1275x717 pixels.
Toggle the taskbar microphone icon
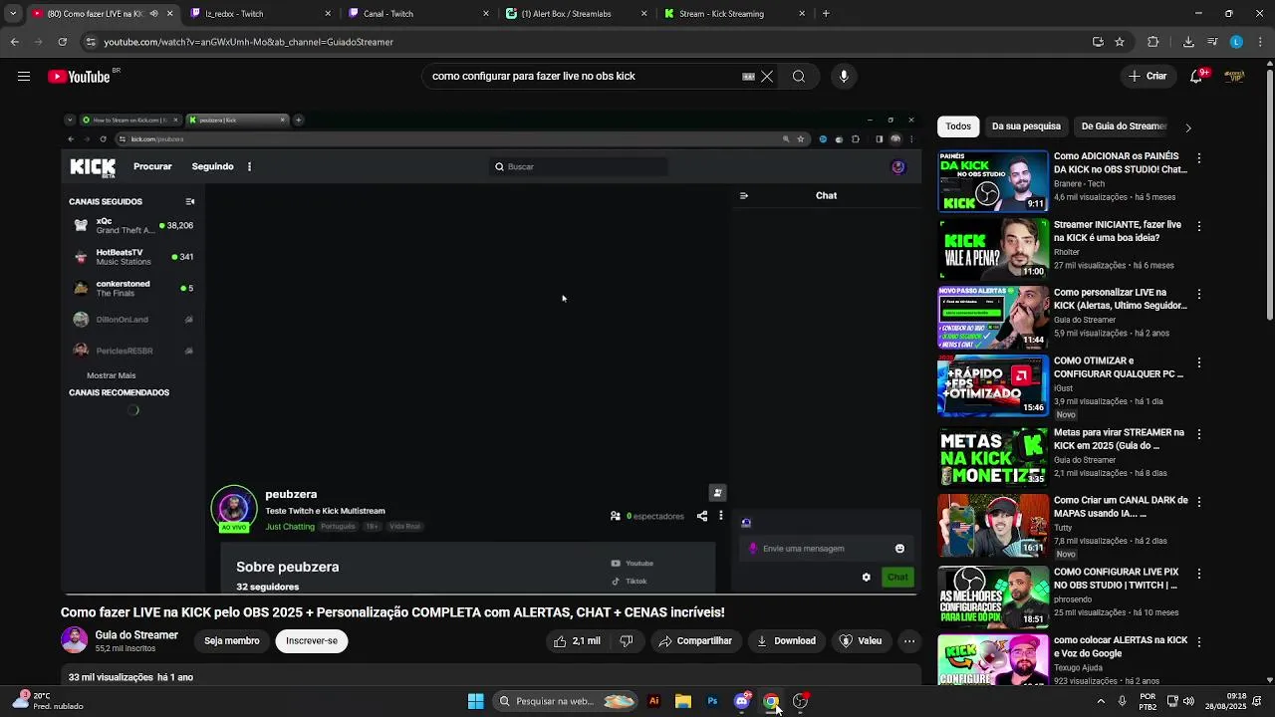pyautogui.click(x=1122, y=701)
